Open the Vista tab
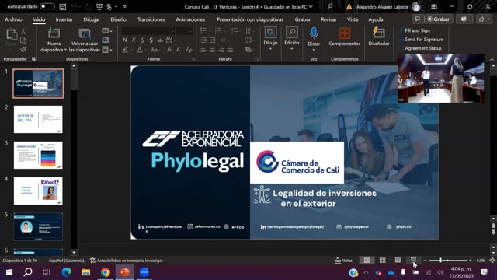The height and width of the screenshot is (280, 497). click(x=353, y=19)
